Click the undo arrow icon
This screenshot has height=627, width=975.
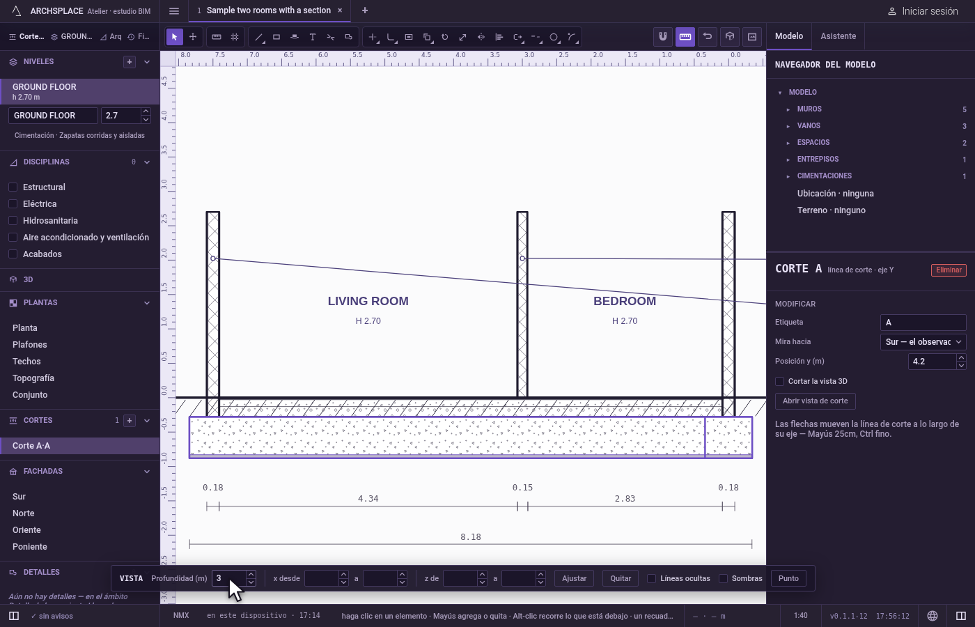pyautogui.click(x=708, y=37)
